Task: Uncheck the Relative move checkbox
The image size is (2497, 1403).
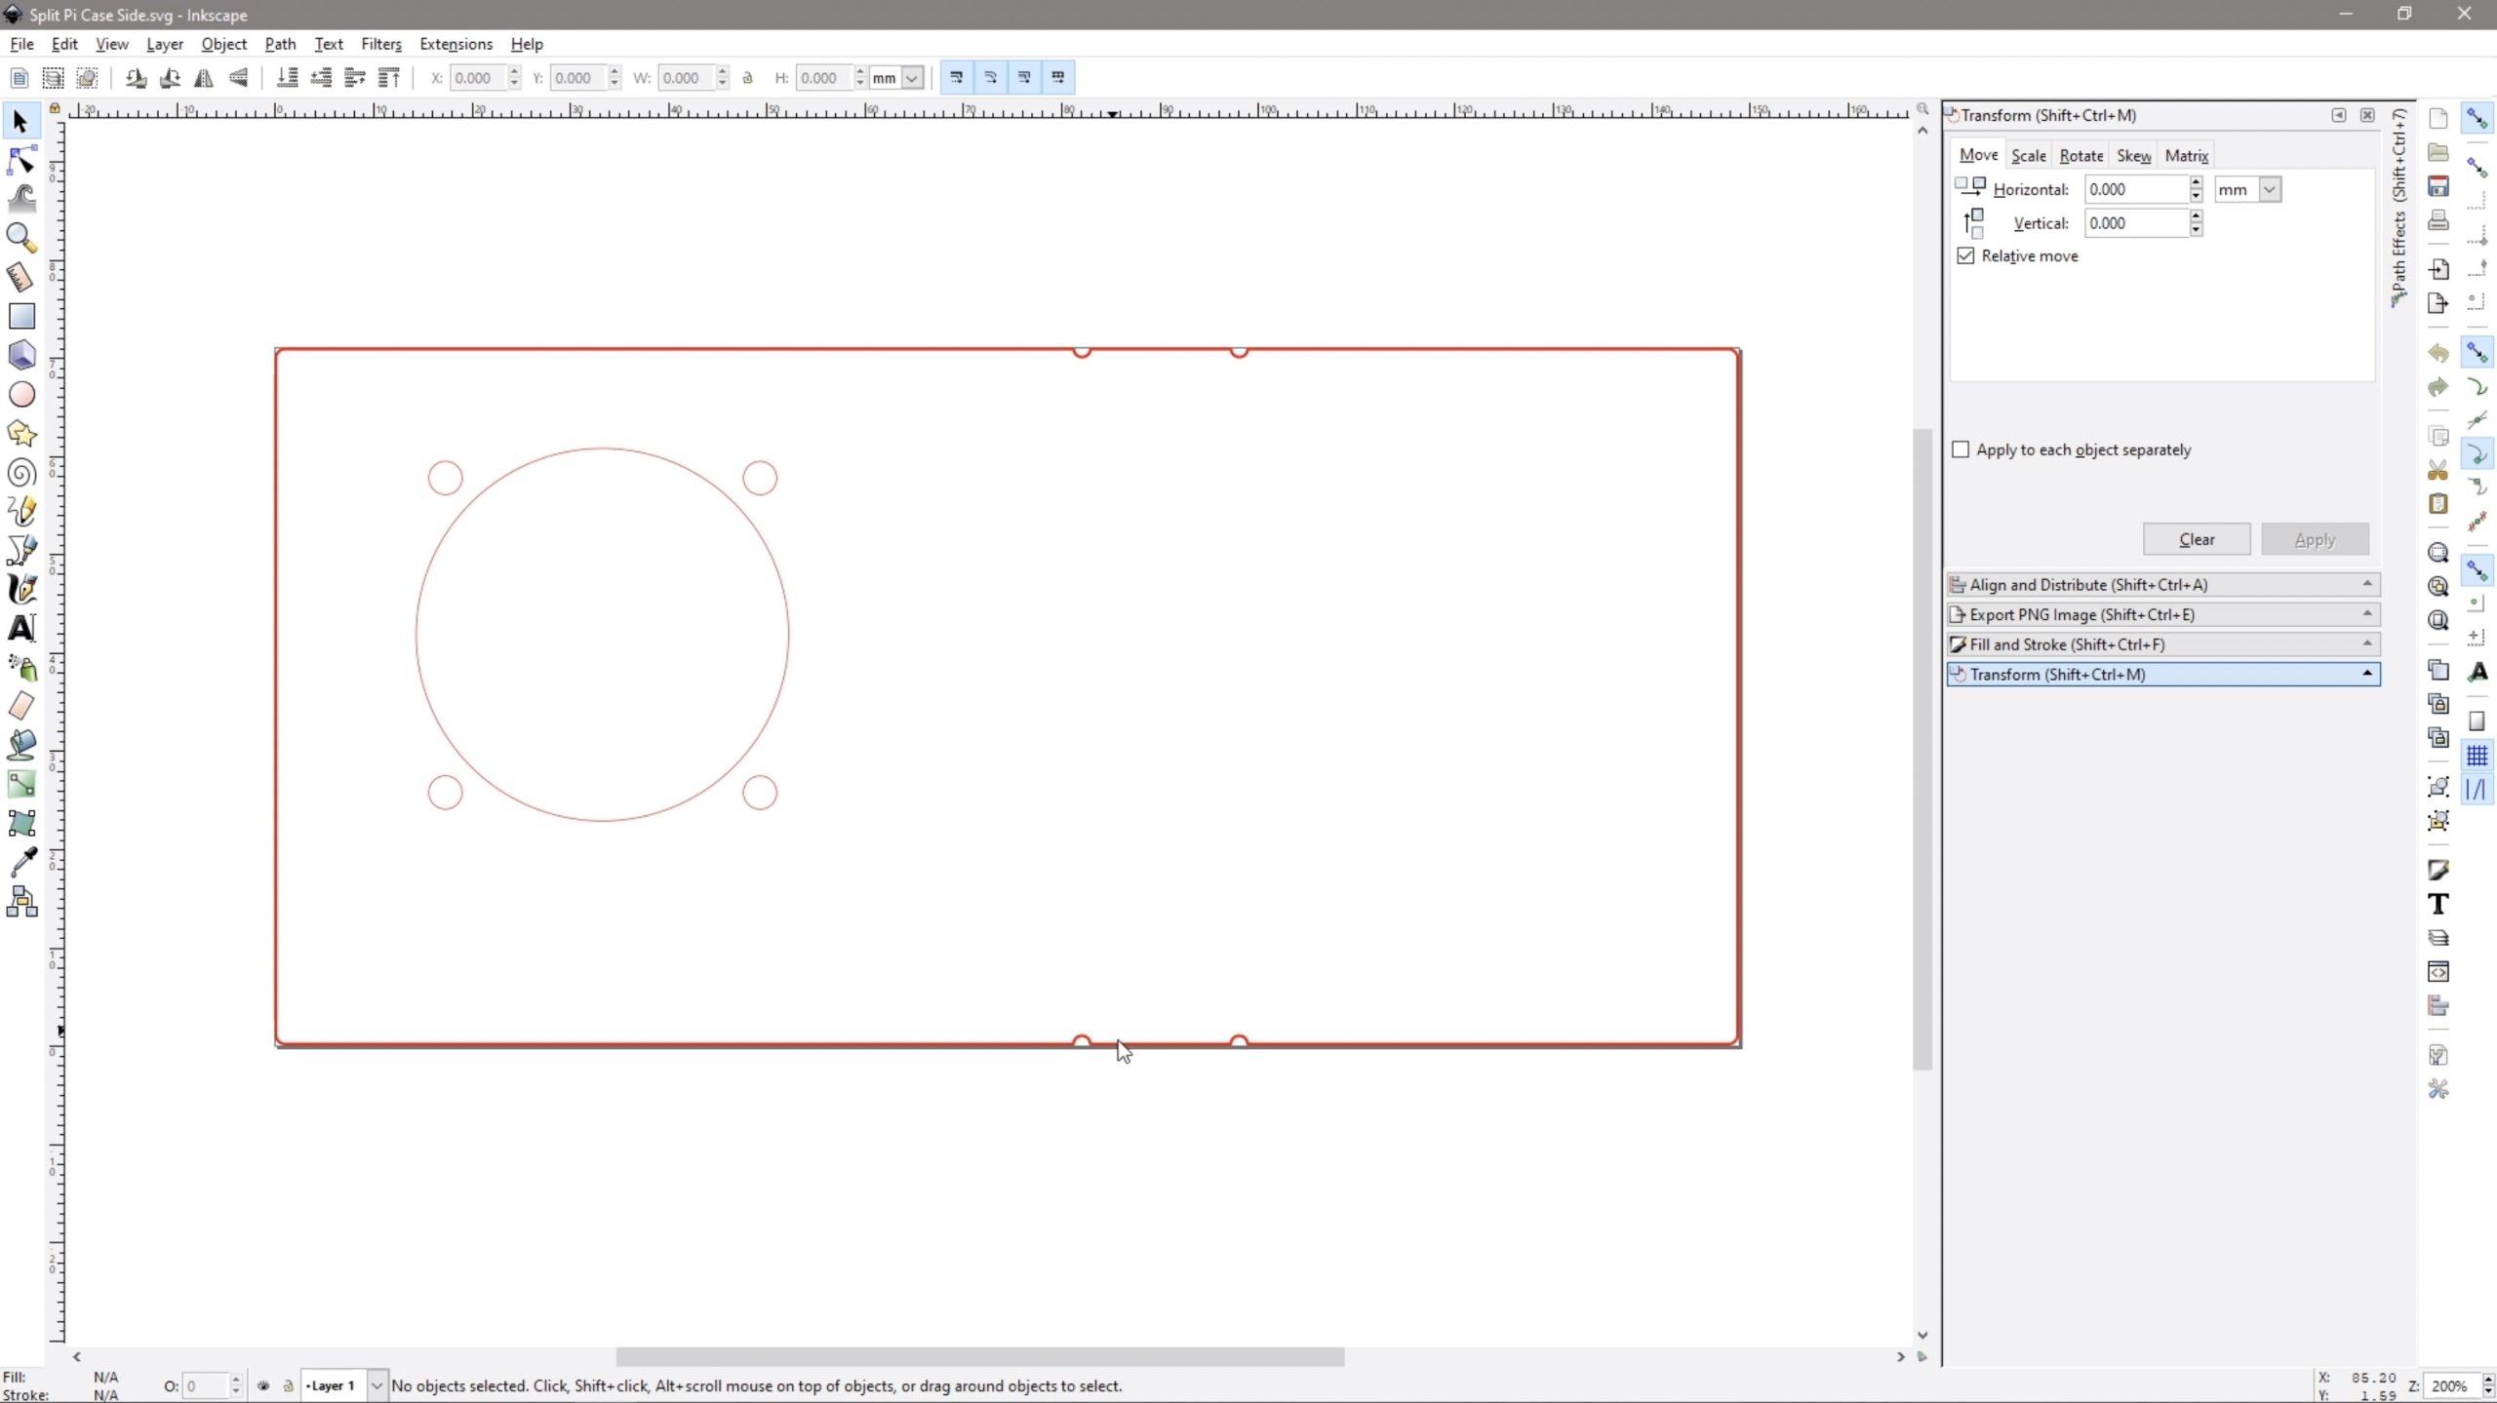Action: click(x=1965, y=255)
